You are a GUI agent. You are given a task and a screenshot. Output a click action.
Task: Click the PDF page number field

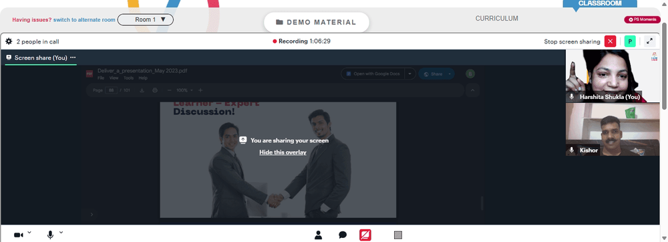coord(111,90)
